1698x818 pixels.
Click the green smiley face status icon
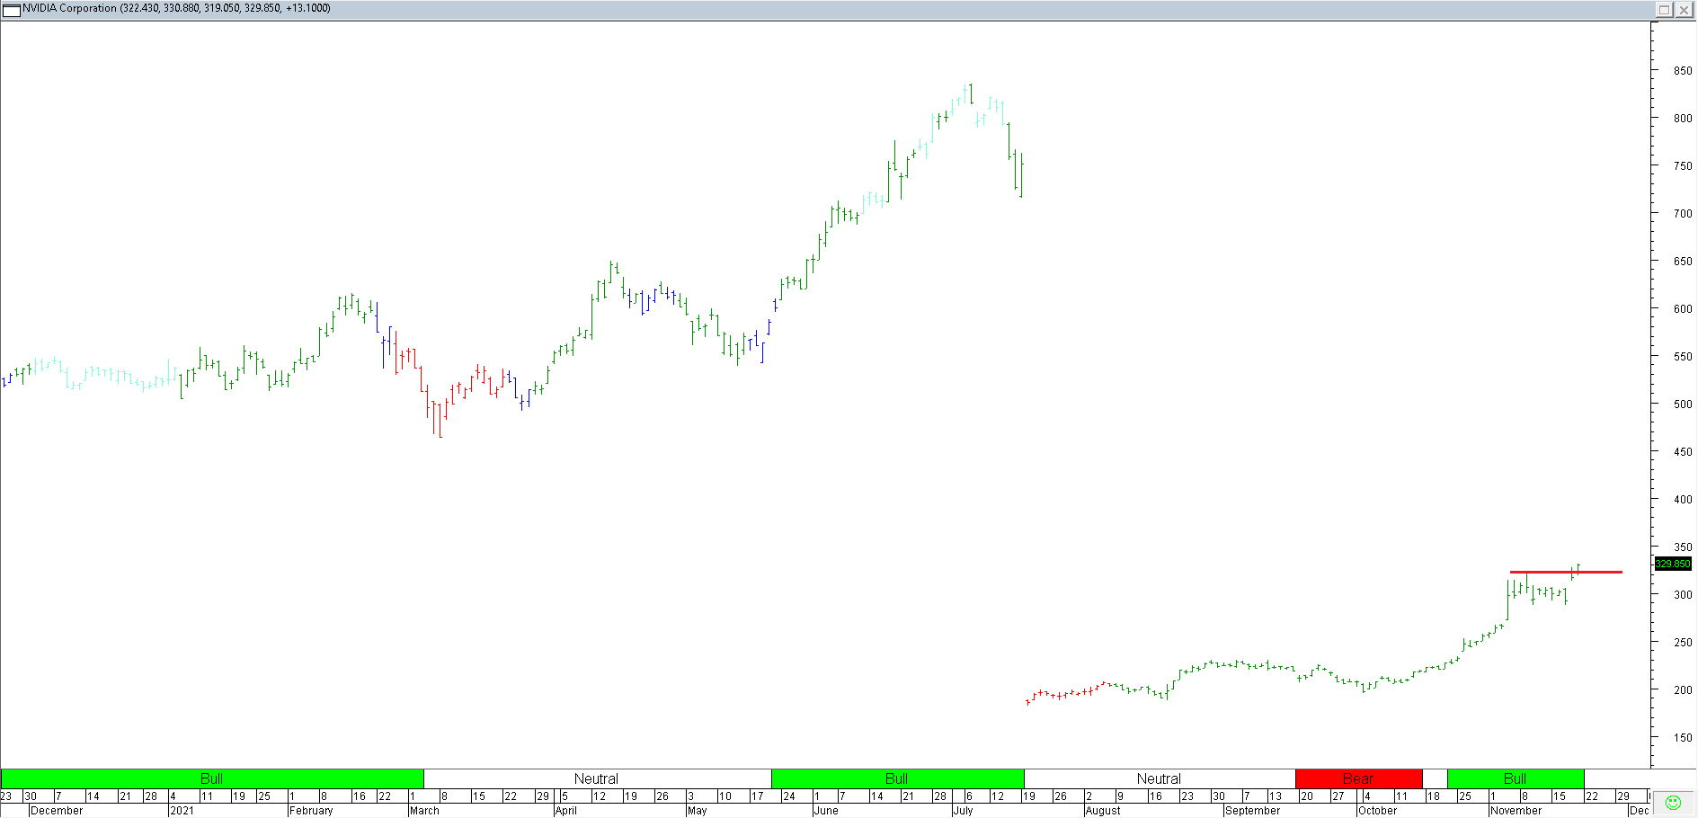pyautogui.click(x=1673, y=803)
